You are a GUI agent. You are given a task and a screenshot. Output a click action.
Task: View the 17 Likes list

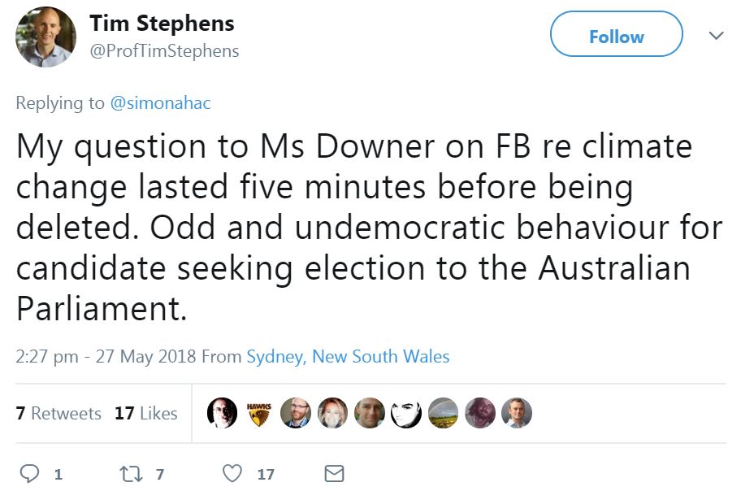tap(146, 413)
